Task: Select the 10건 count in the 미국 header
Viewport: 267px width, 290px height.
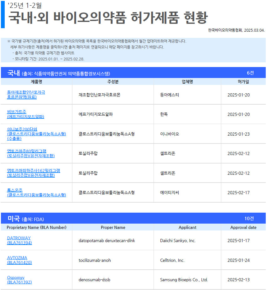Action: [x=249, y=218]
